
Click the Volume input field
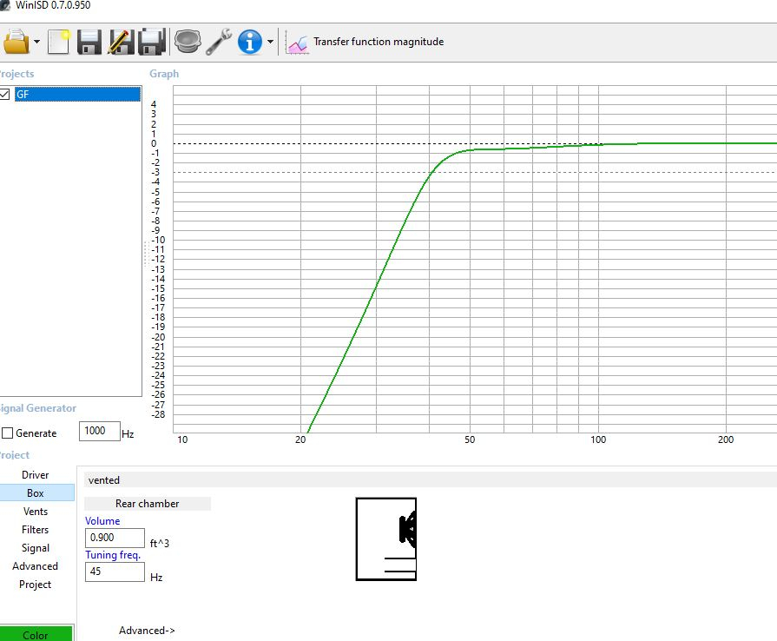(x=115, y=538)
